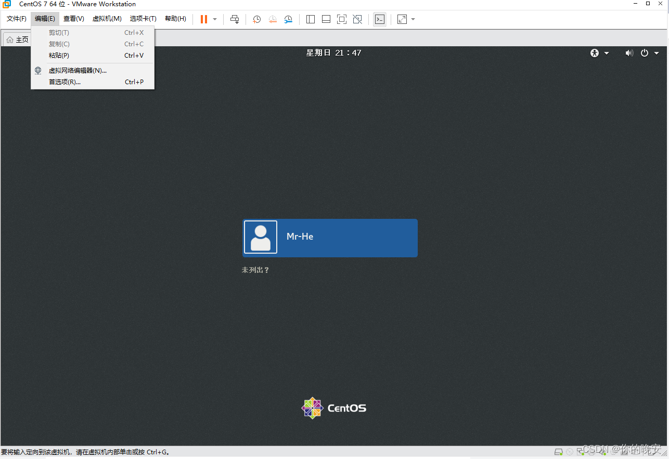669x459 pixels.
Task: Open 首选项(R)... from the edit menu
Action: tap(93, 82)
